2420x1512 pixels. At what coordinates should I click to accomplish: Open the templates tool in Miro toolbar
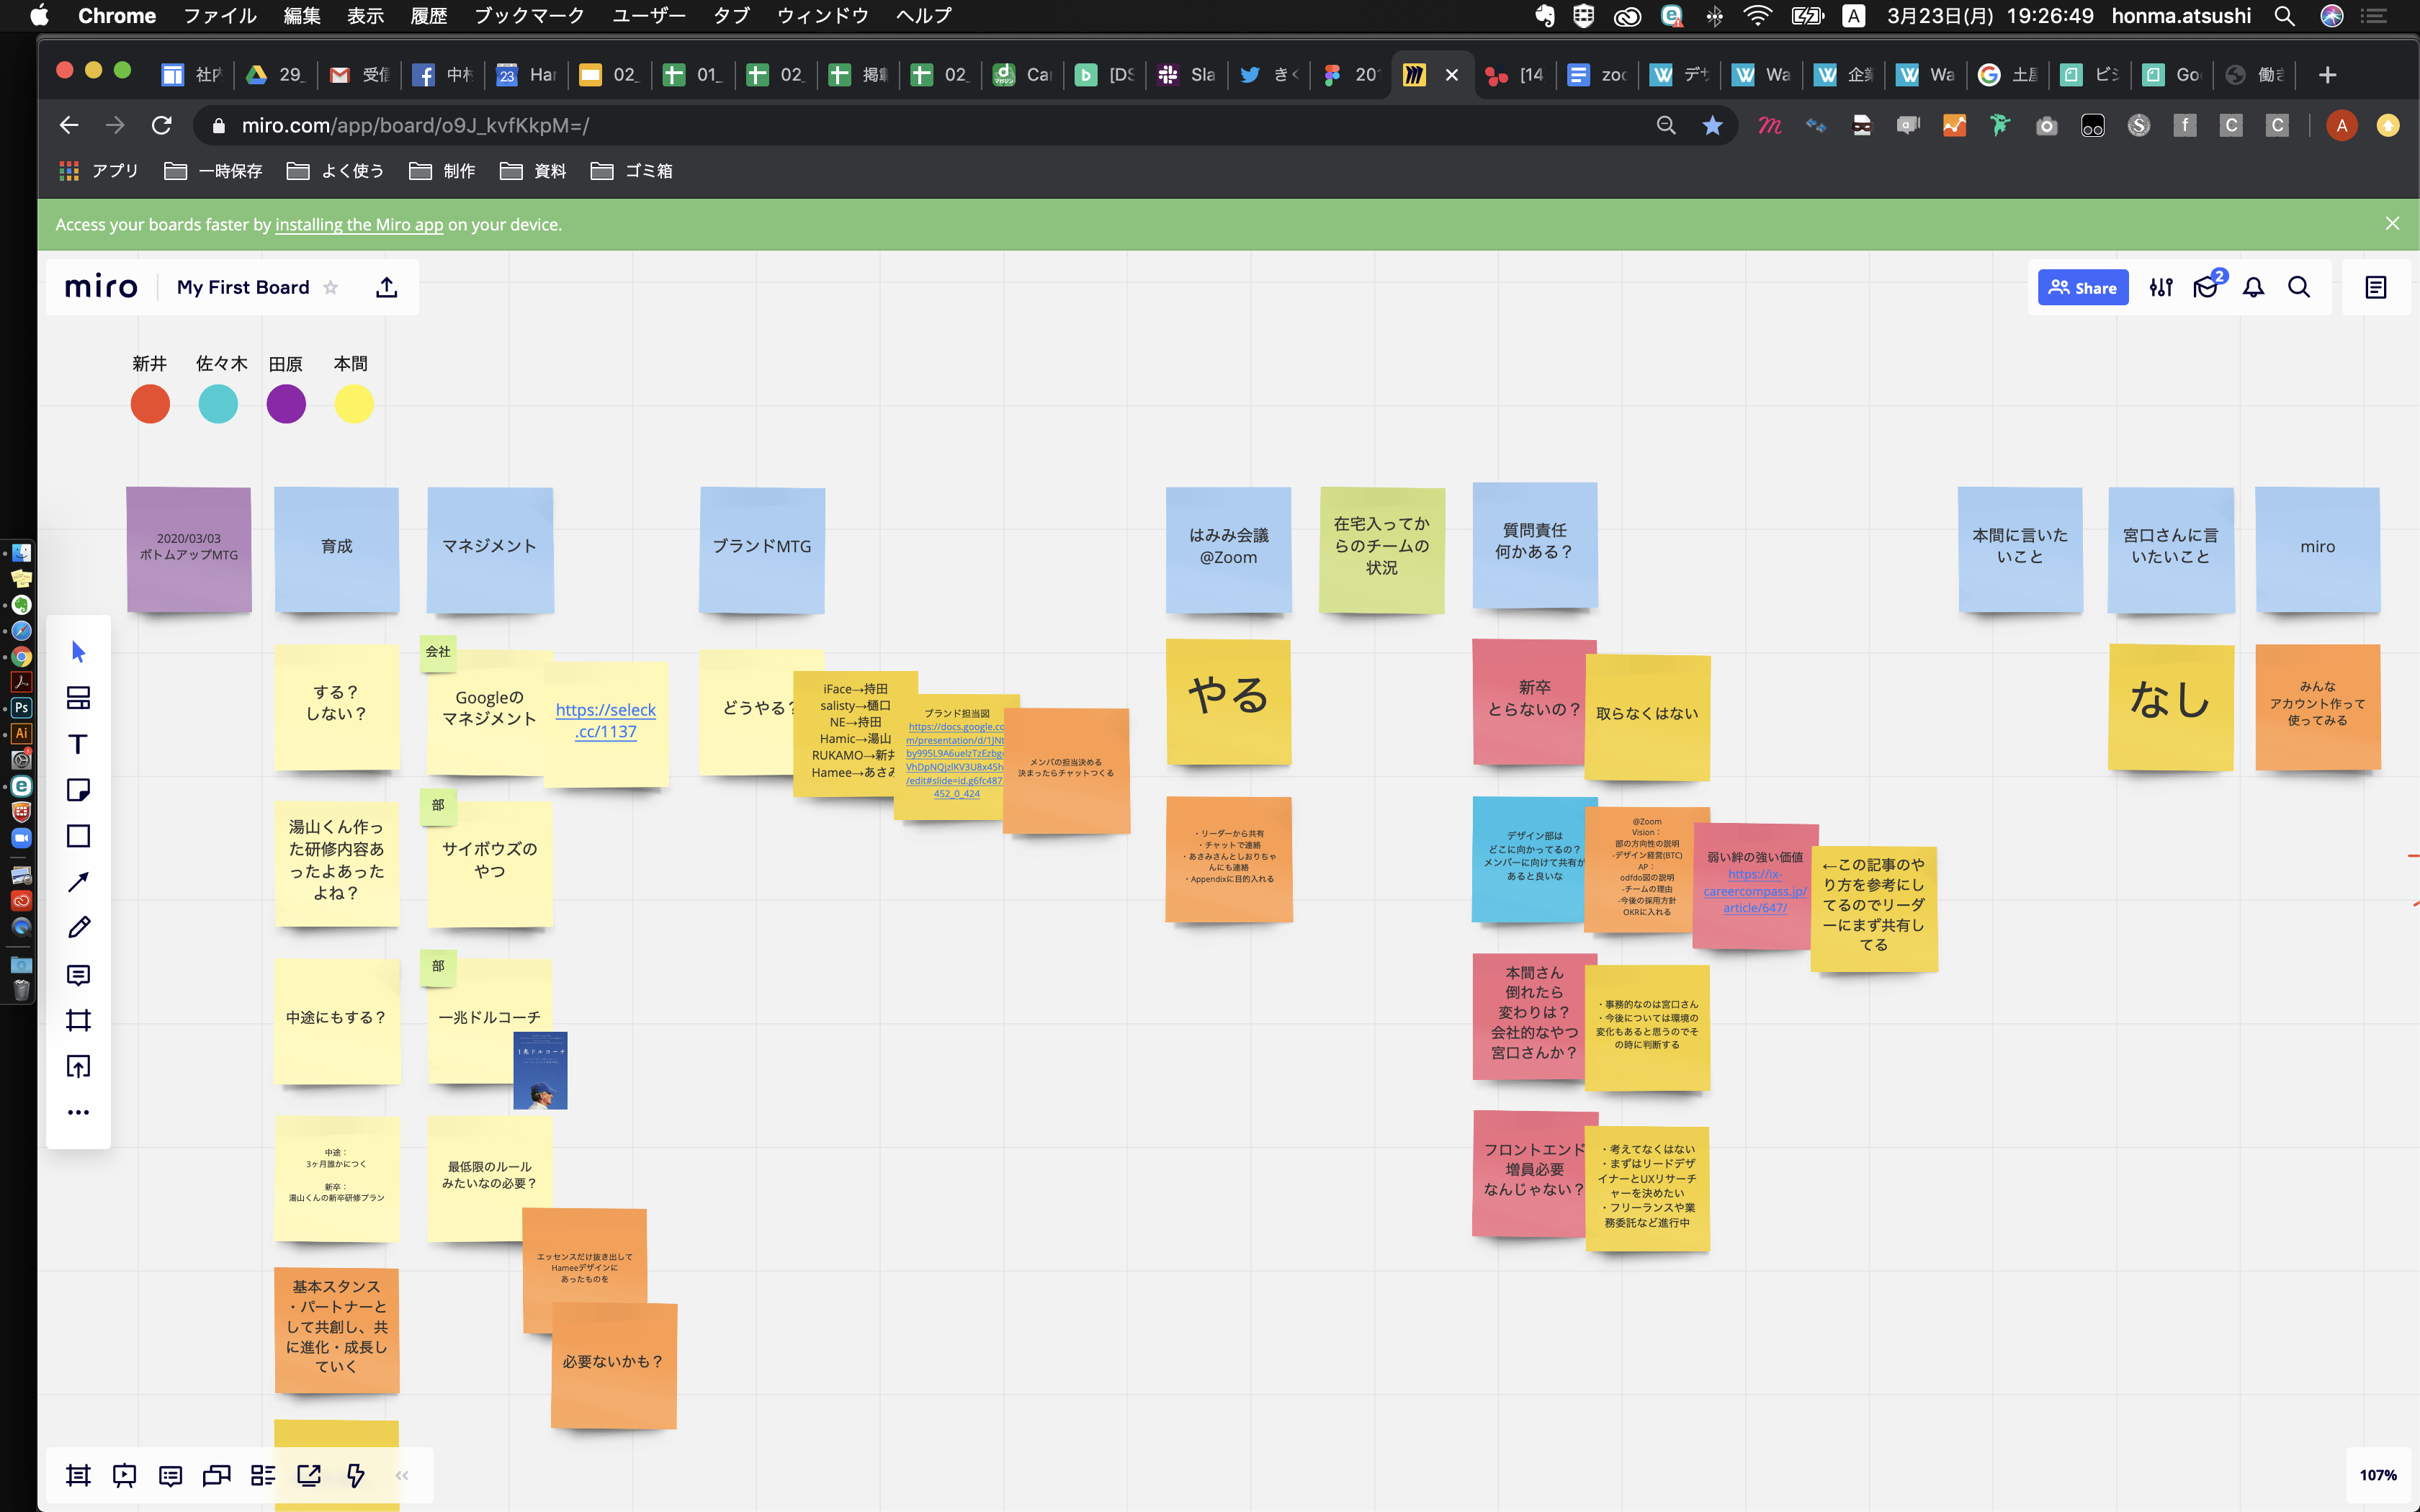(x=79, y=698)
